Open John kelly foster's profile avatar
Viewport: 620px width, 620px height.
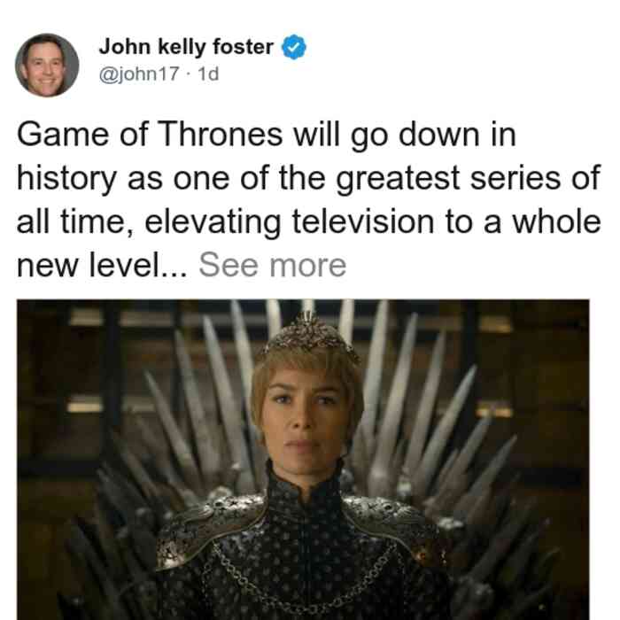point(47,66)
